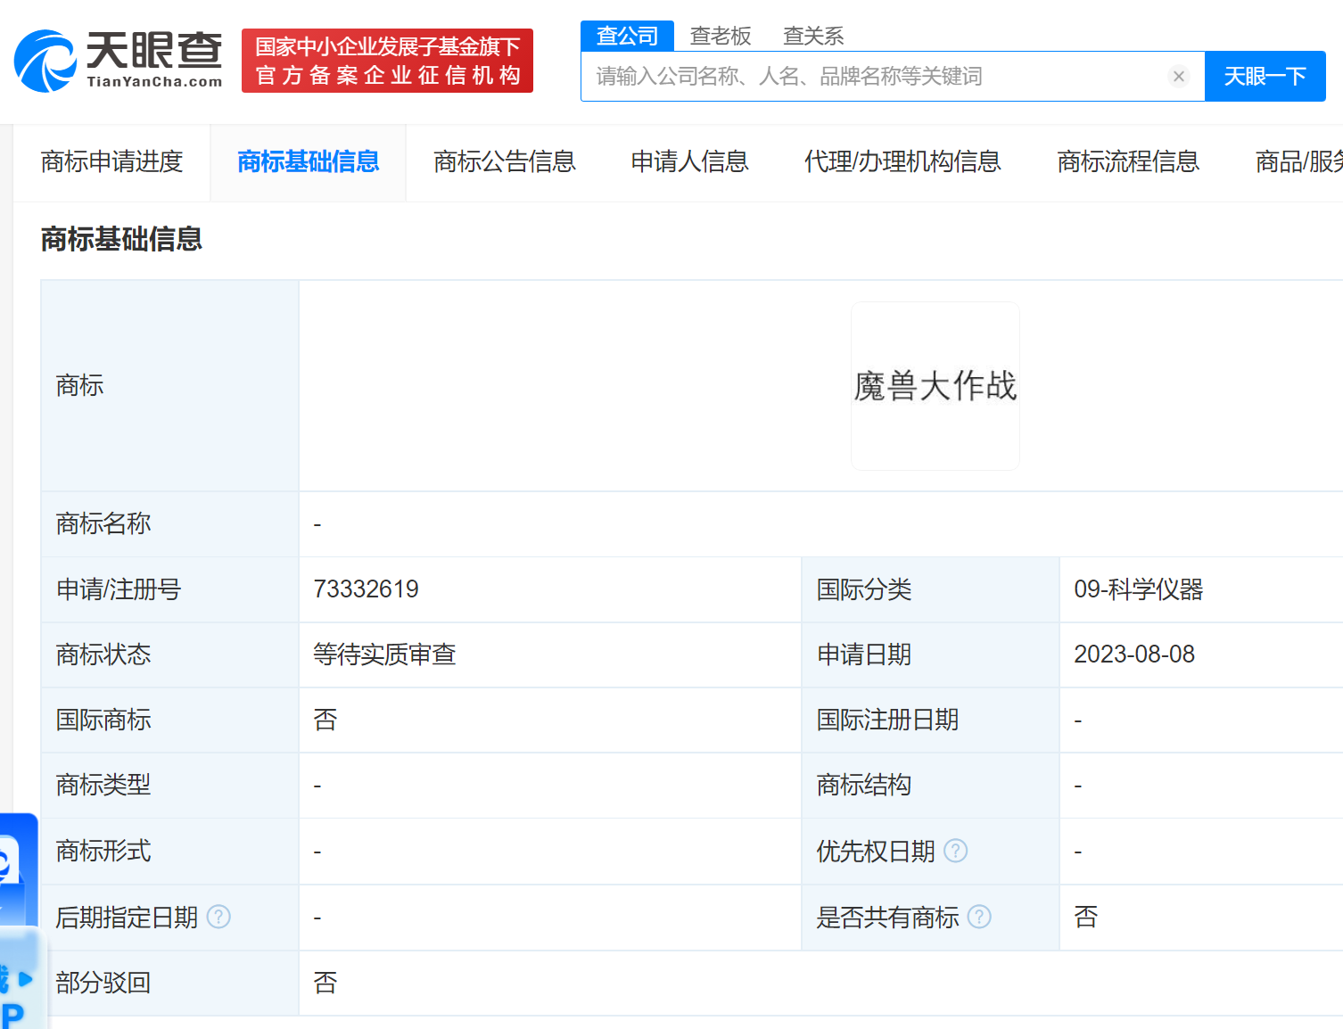Open the 申请人信息 tab
This screenshot has width=1343, height=1029.
689,162
